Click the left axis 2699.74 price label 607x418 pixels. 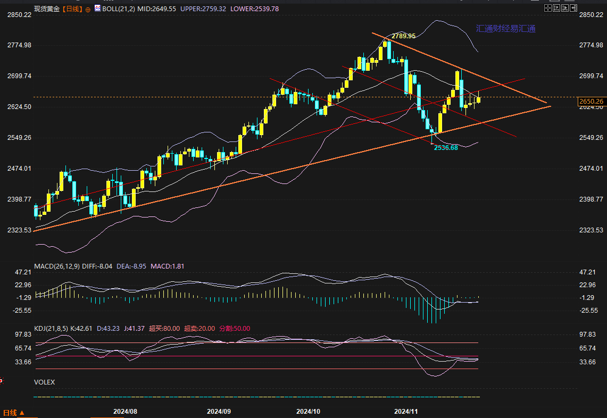pos(19,76)
